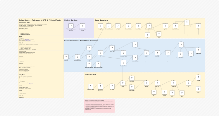Open the Choose Topics node

click(138, 26)
